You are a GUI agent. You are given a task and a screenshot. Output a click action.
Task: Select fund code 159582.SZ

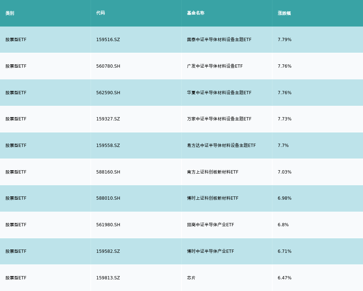(108, 251)
